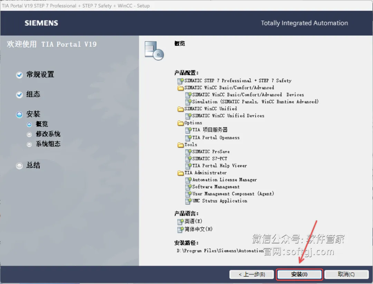The width and height of the screenshot is (373, 284).
Task: Open the 组态 step label
Action: [x=33, y=94]
